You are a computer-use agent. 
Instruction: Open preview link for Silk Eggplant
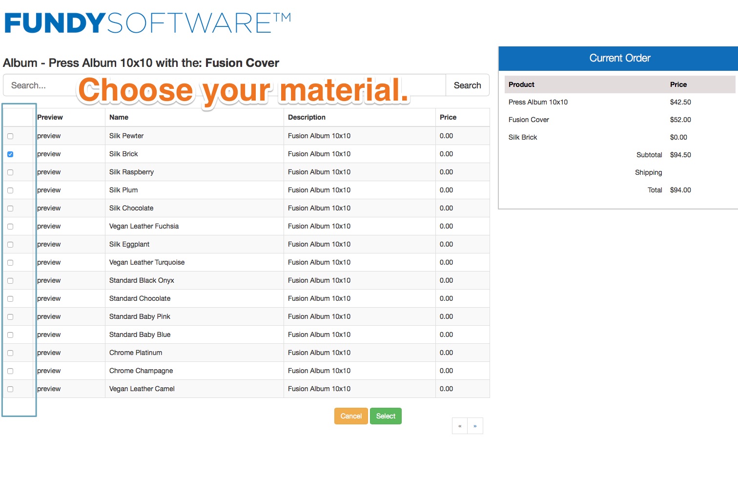[x=49, y=244]
